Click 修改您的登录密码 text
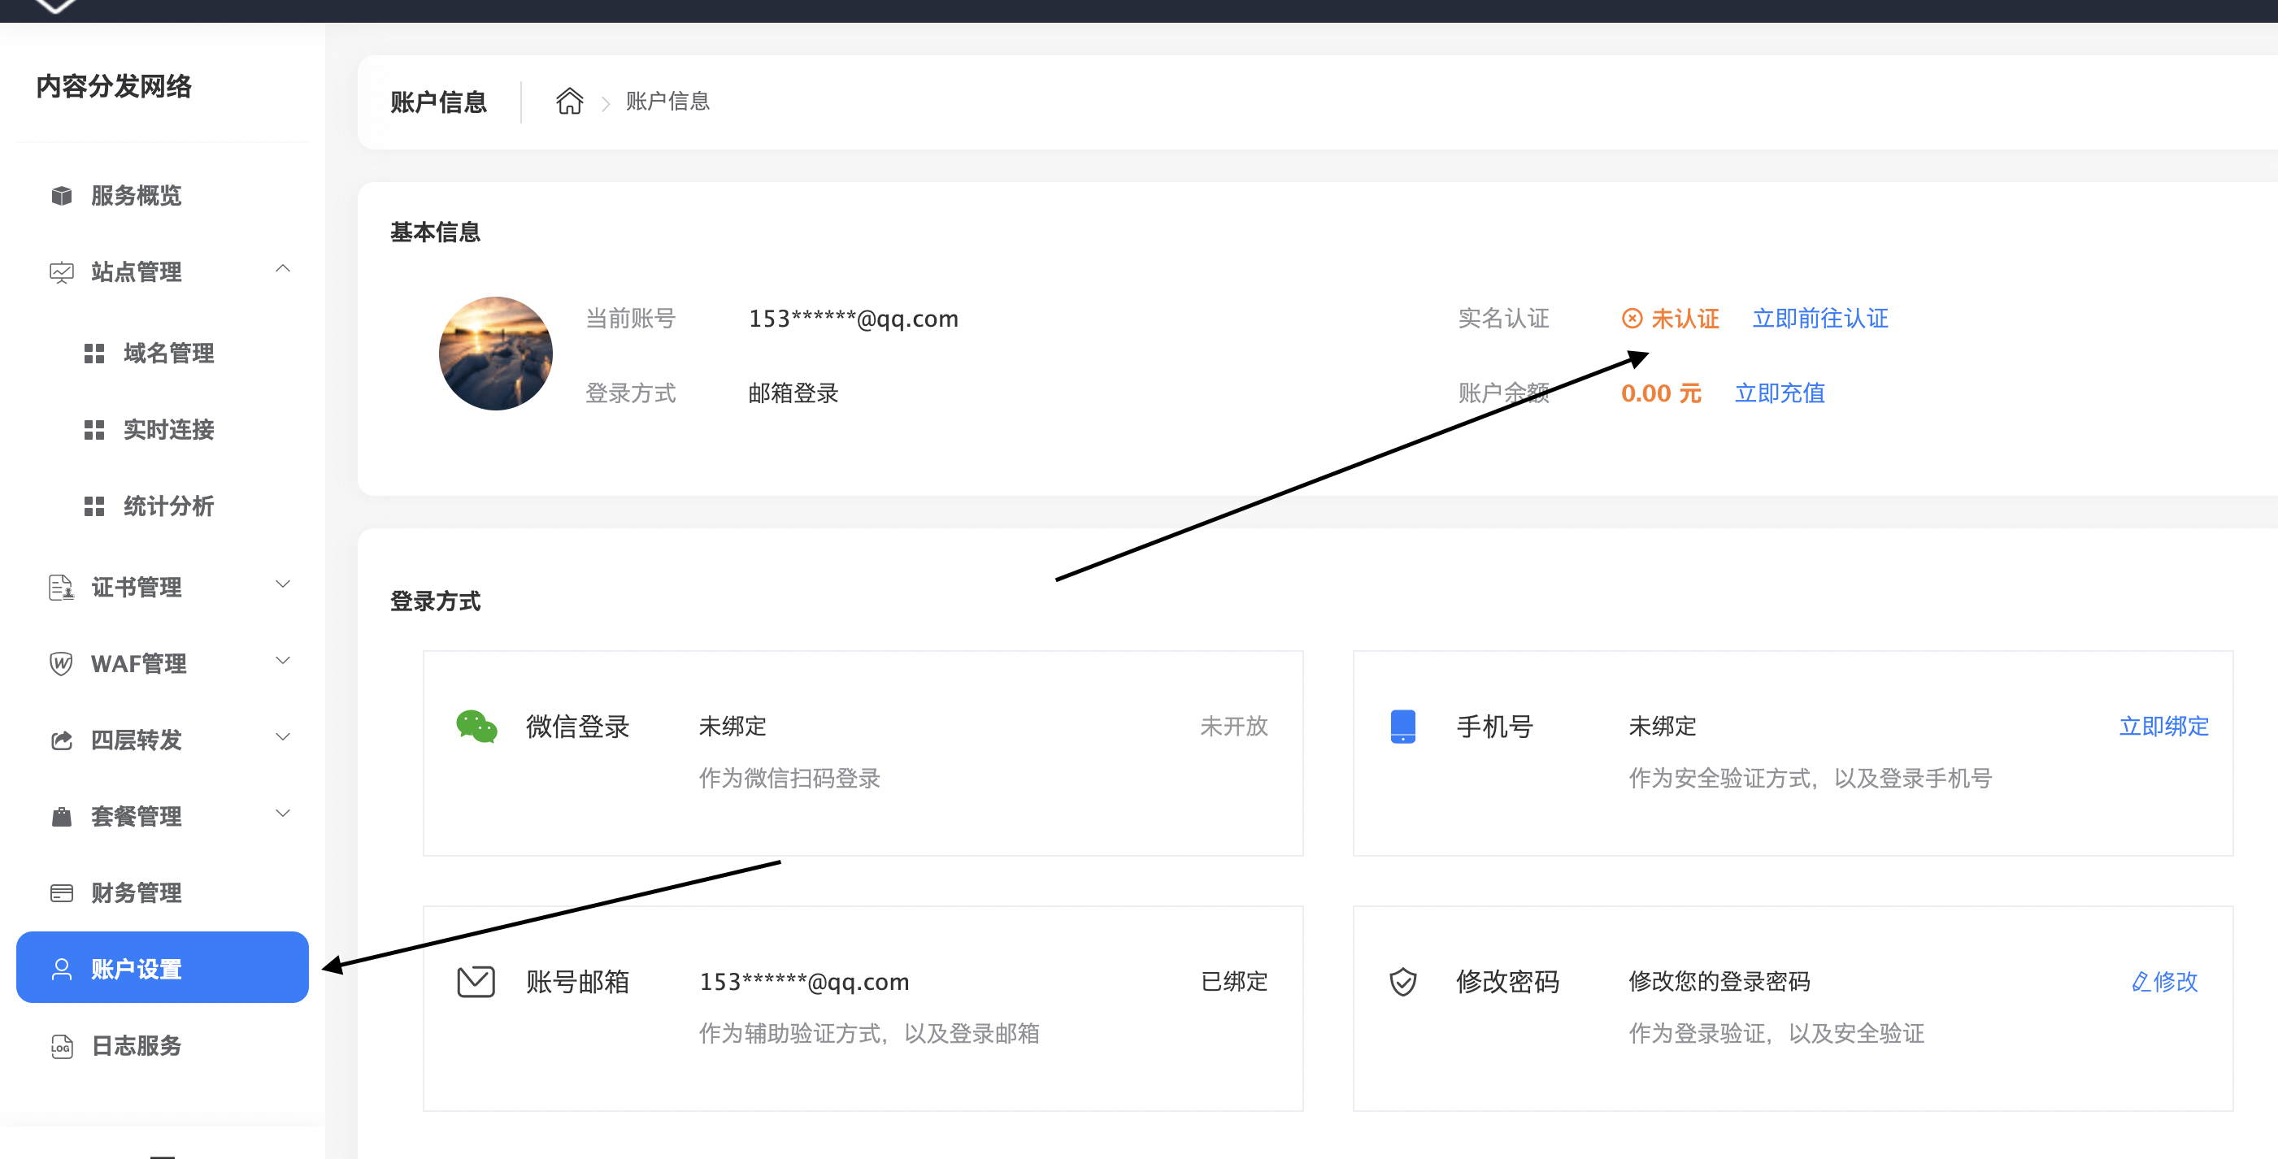Image resolution: width=2278 pixels, height=1159 pixels. [1719, 981]
